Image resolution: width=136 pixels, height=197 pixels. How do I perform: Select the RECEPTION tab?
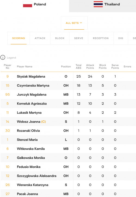click(x=101, y=38)
